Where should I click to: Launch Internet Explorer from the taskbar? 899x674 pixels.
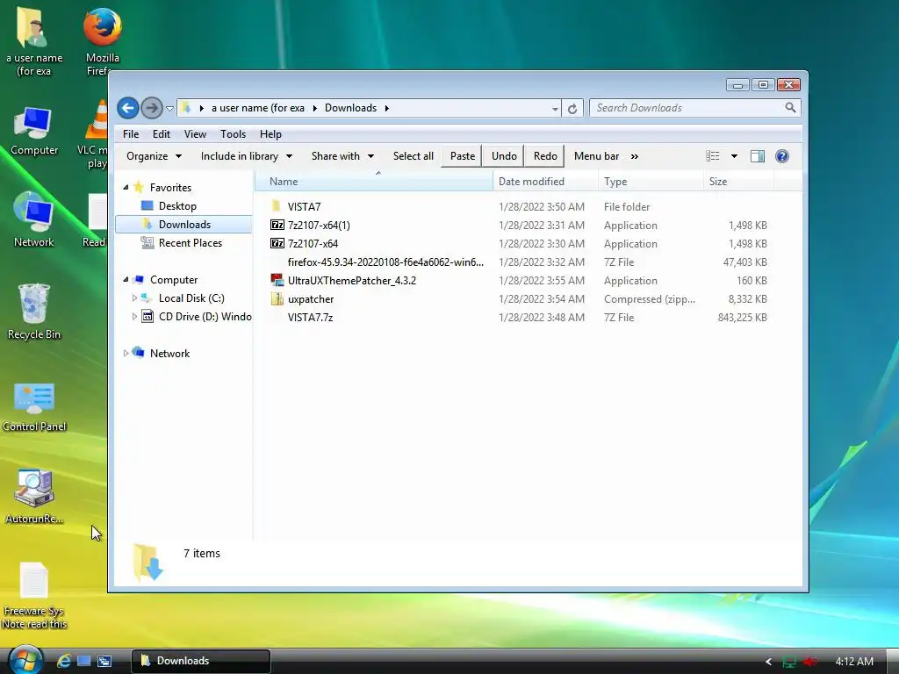click(63, 661)
